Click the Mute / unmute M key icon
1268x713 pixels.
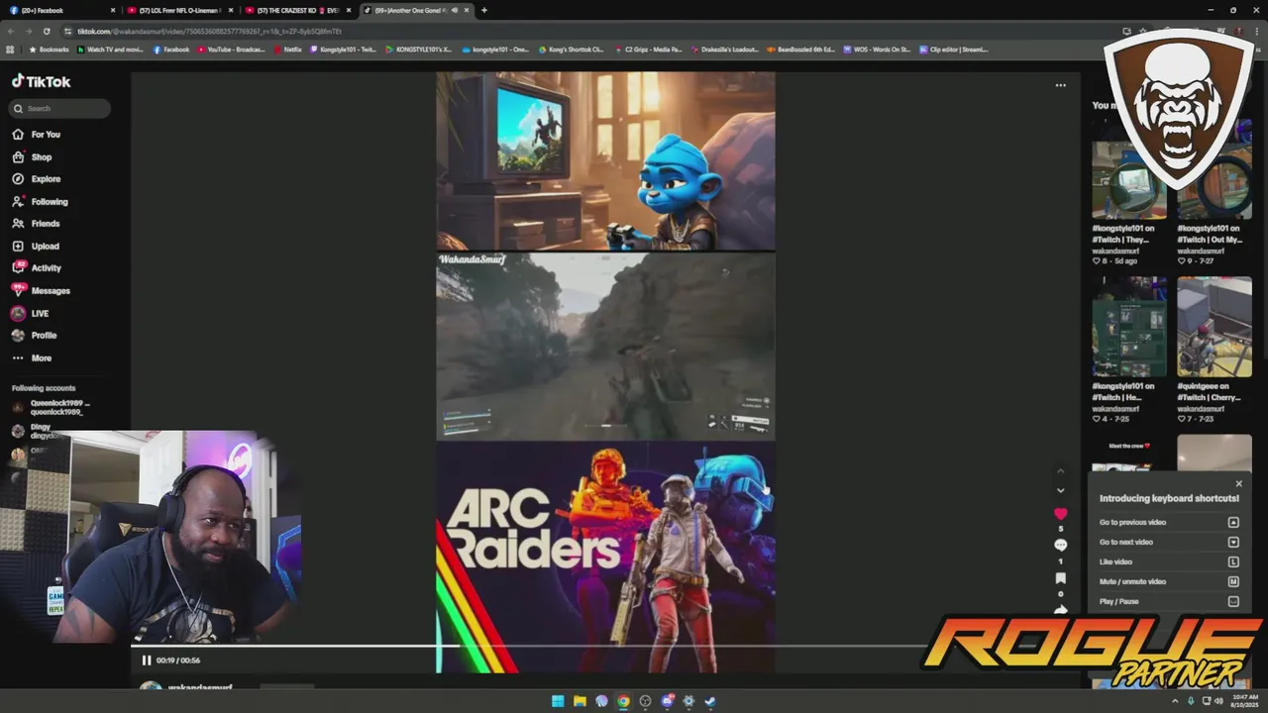tap(1233, 581)
